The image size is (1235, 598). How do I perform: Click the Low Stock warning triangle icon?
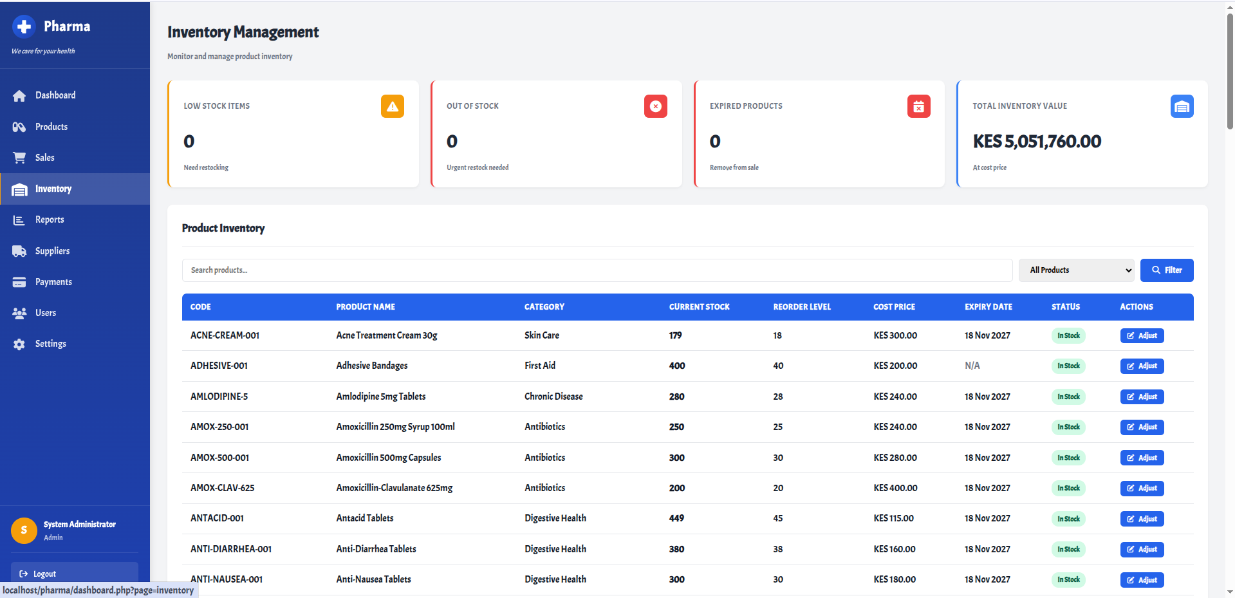point(393,106)
